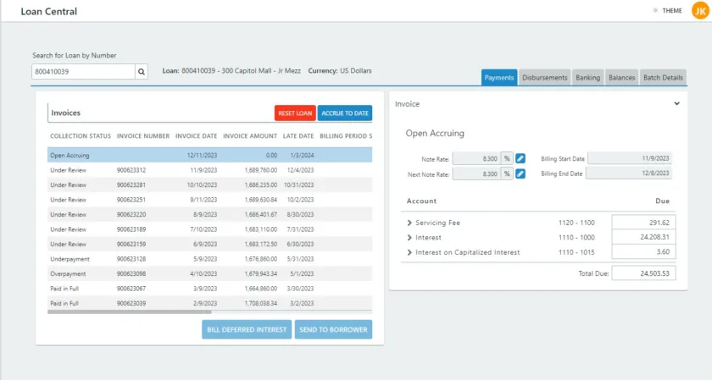The width and height of the screenshot is (712, 380).
Task: Click the loan search magnifier icon
Action: coord(142,72)
